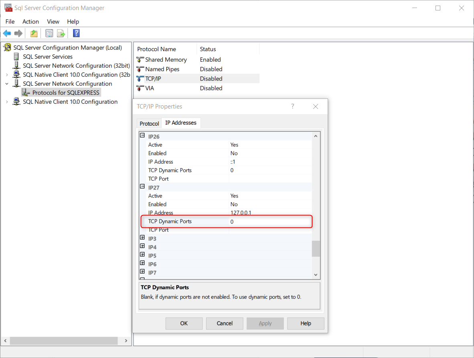Expand the IP5 section
The image size is (474, 358).
click(x=142, y=254)
